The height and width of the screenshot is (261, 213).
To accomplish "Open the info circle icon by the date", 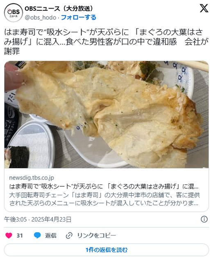I will pyautogui.click(x=204, y=219).
